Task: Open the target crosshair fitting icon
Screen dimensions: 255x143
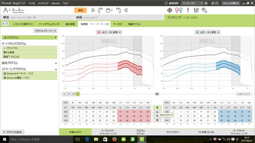Action: click(x=170, y=10)
